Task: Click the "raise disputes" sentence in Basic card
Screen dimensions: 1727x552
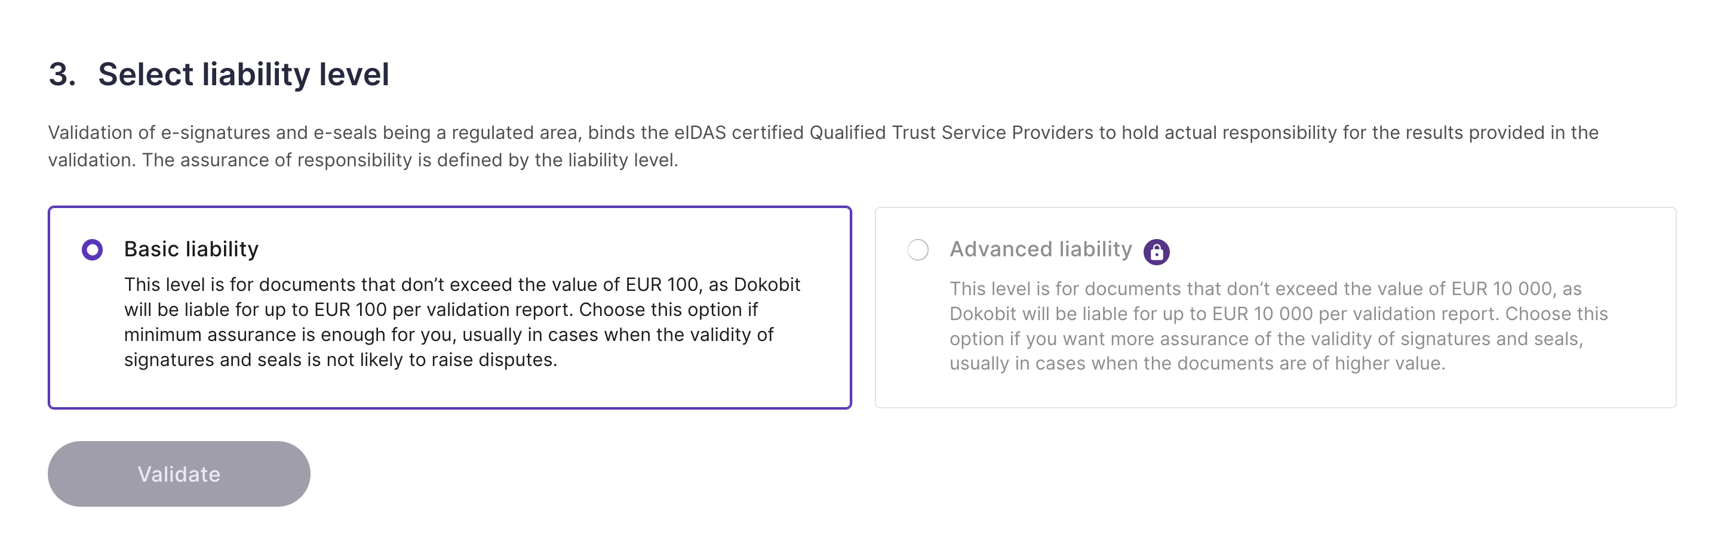Action: (x=340, y=360)
